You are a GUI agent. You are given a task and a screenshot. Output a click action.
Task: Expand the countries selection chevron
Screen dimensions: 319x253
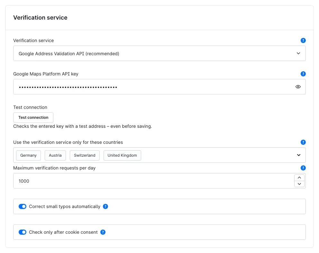pos(298,155)
